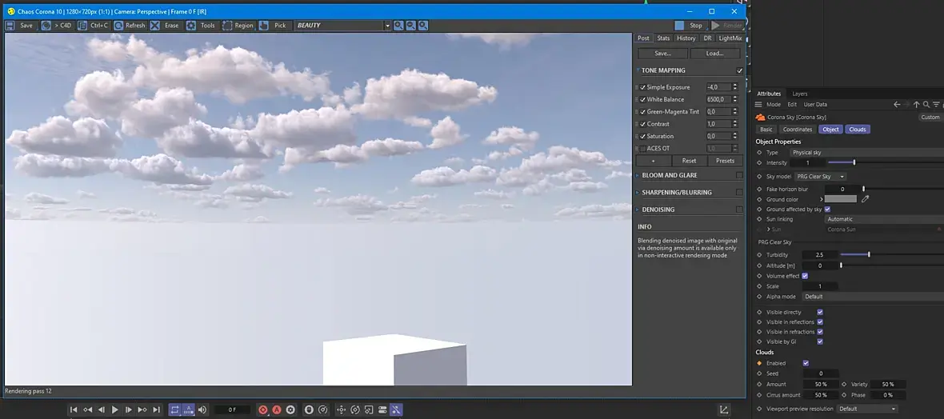
Task: Expand the Ground color disclosure arrow
Action: tap(821, 198)
